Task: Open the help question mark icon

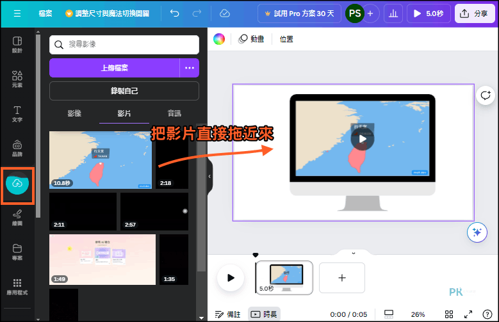Action: tap(487, 314)
